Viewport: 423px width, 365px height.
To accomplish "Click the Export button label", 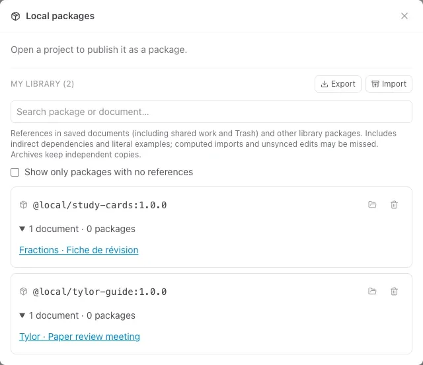I will click(x=343, y=84).
